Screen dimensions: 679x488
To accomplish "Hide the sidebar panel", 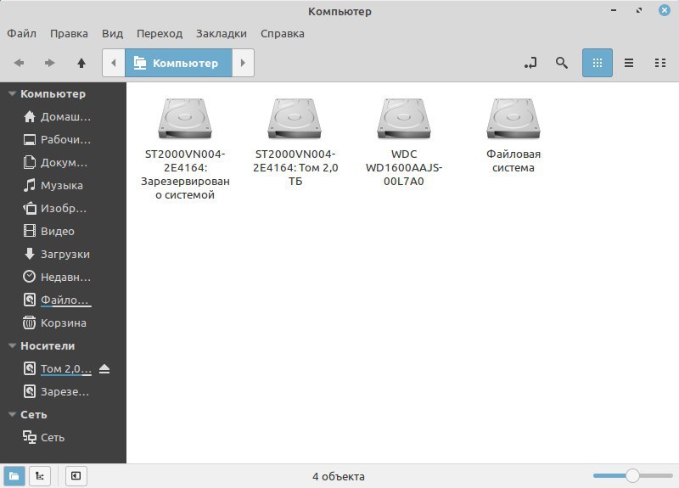I will tap(76, 476).
